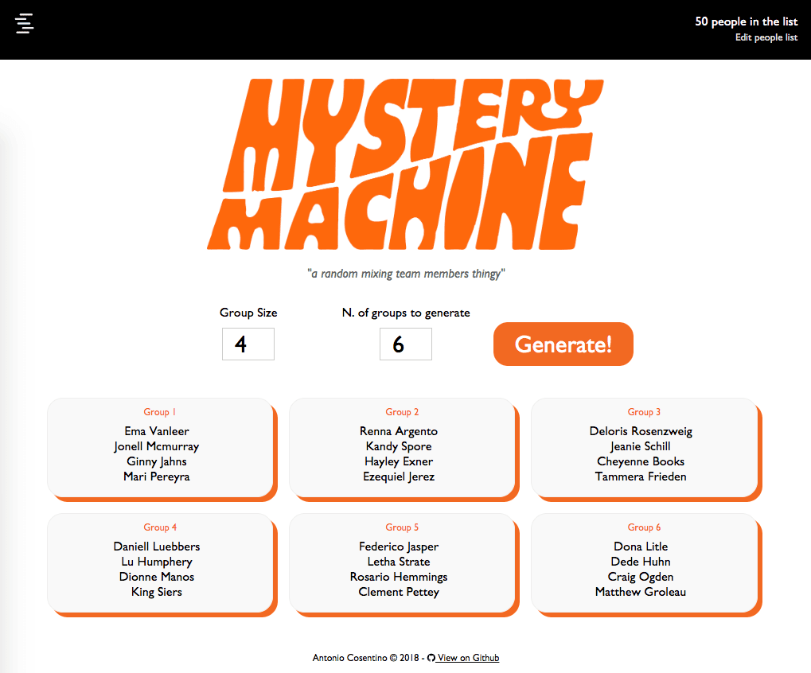811x673 pixels.
Task: Click the tagline 'a random mixing team members thingy'
Action: 406,274
